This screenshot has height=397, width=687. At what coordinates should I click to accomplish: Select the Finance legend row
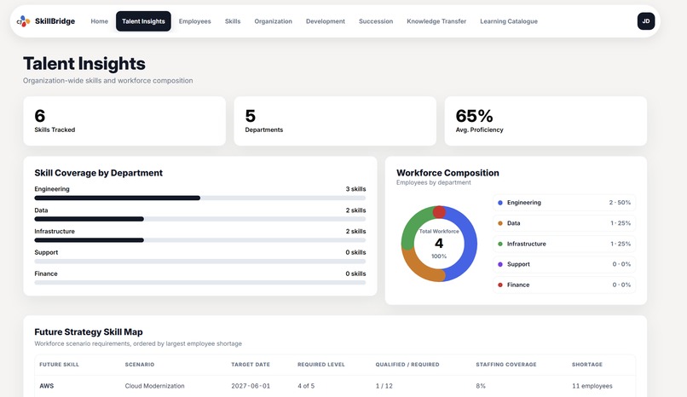tap(564, 285)
